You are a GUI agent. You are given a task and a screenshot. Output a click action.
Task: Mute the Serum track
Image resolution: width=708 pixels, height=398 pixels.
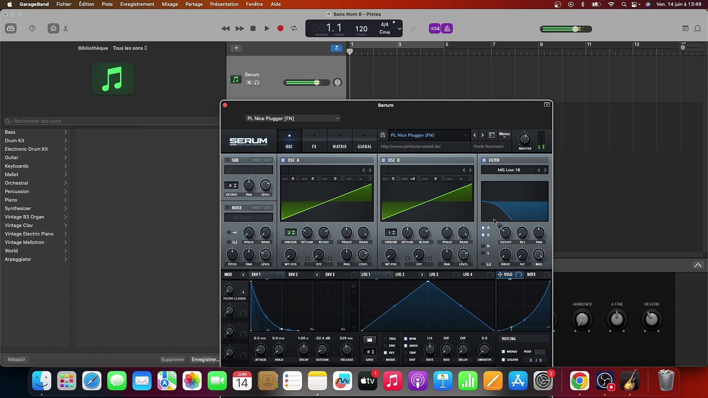tap(249, 82)
